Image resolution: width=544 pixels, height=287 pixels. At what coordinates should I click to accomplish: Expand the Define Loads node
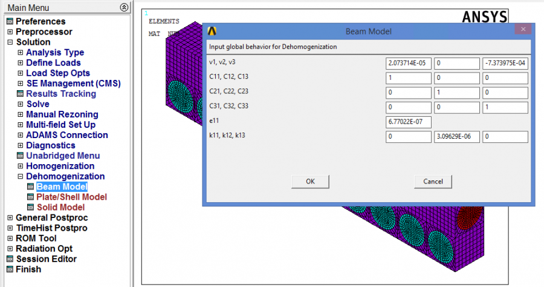pos(21,63)
